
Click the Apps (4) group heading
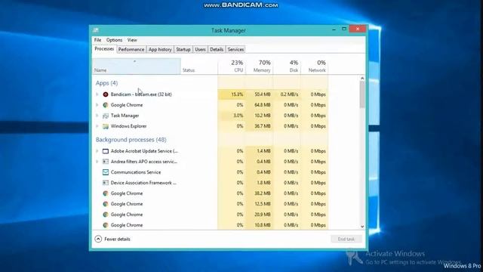tap(106, 83)
